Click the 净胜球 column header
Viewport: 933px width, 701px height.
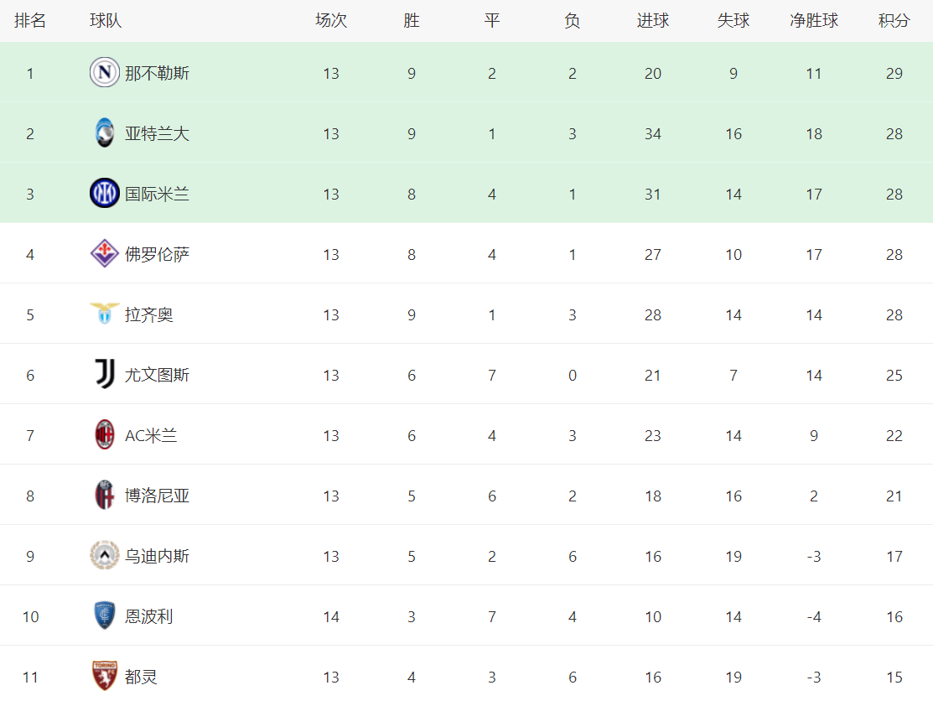tap(813, 21)
